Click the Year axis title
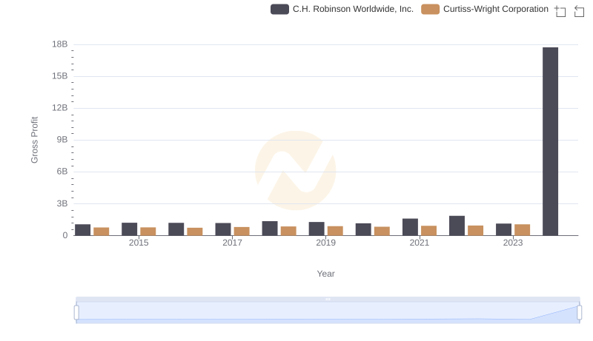Screen dimensions: 593x341 [325, 274]
